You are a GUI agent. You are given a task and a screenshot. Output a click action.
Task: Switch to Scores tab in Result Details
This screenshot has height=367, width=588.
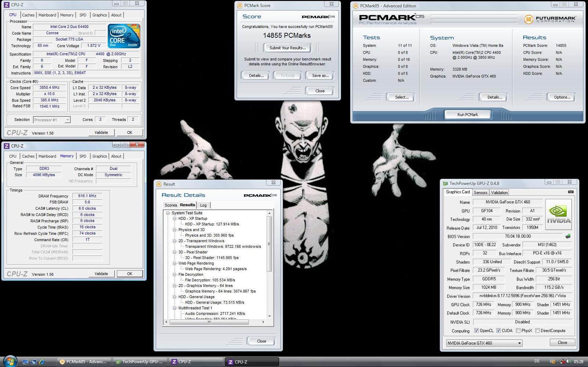[x=171, y=205]
